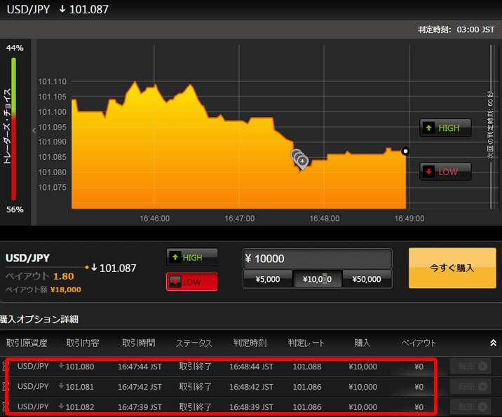This screenshot has width=502, height=417.
Task: Click the faded button in 16:47:42 row
Action: [470, 386]
